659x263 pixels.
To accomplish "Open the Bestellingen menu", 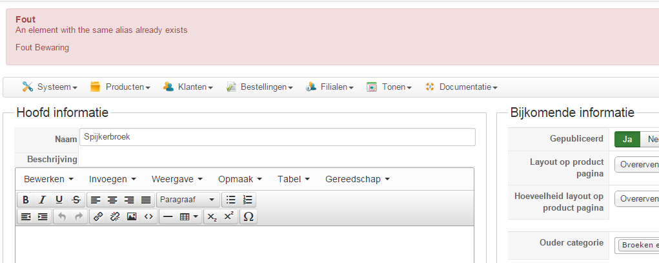I will tap(259, 87).
